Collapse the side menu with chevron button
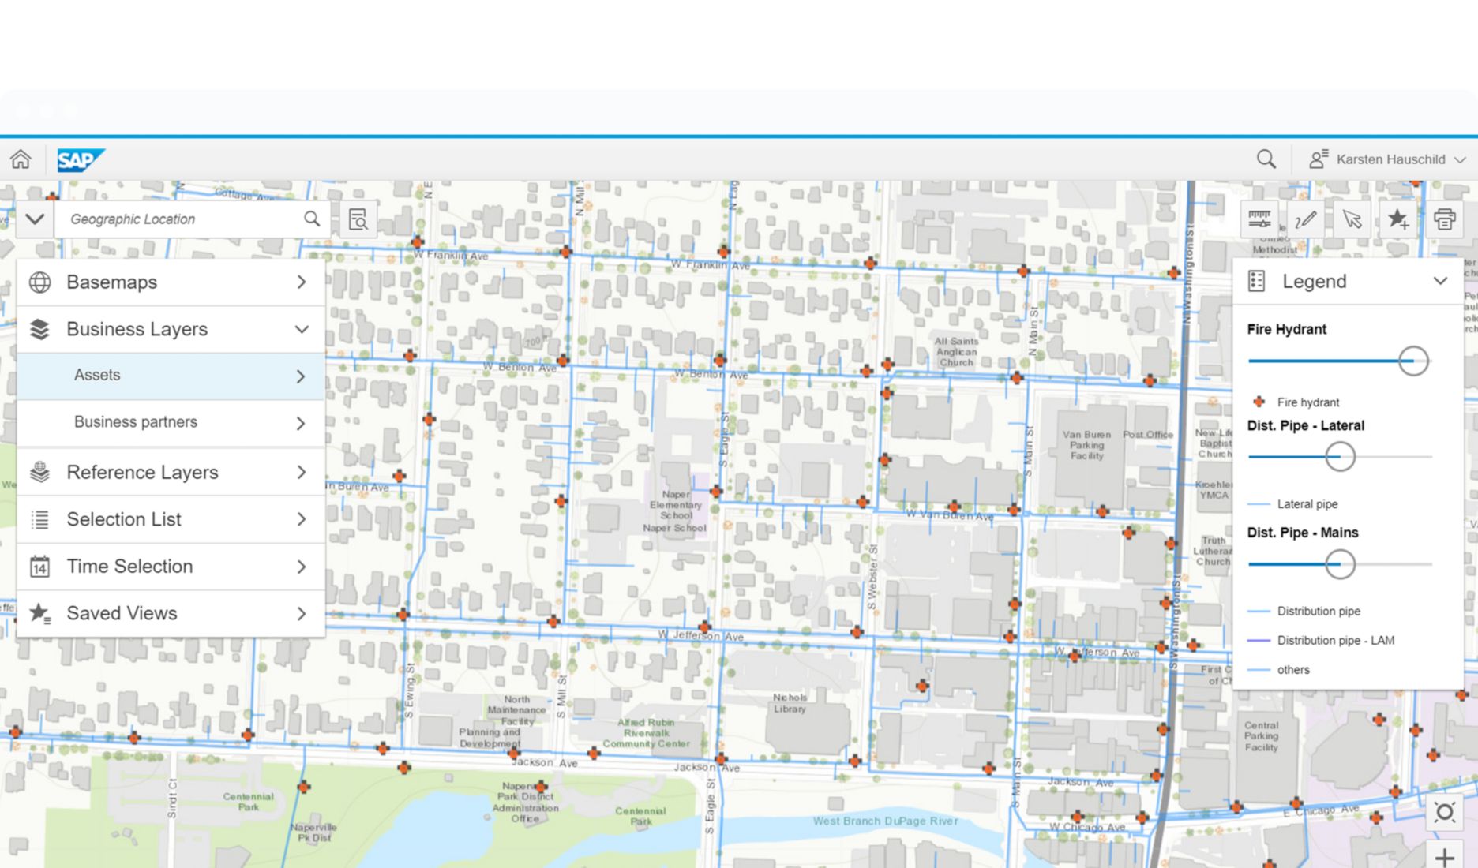The image size is (1478, 868). [x=35, y=219]
